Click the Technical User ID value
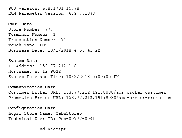This screenshot has height=138, width=182. coord(77,119)
